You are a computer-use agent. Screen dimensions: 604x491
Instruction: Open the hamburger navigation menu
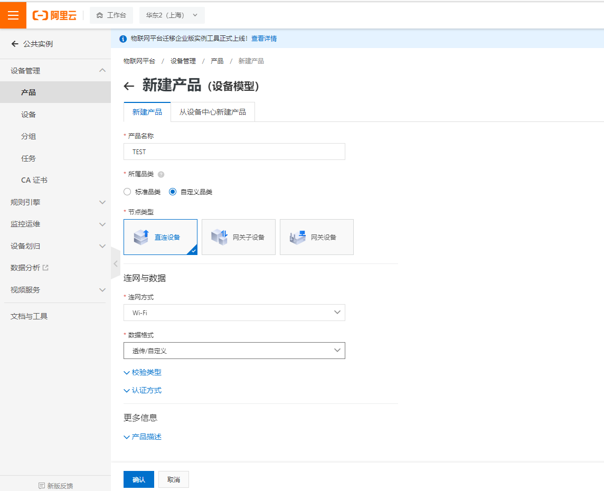(13, 15)
